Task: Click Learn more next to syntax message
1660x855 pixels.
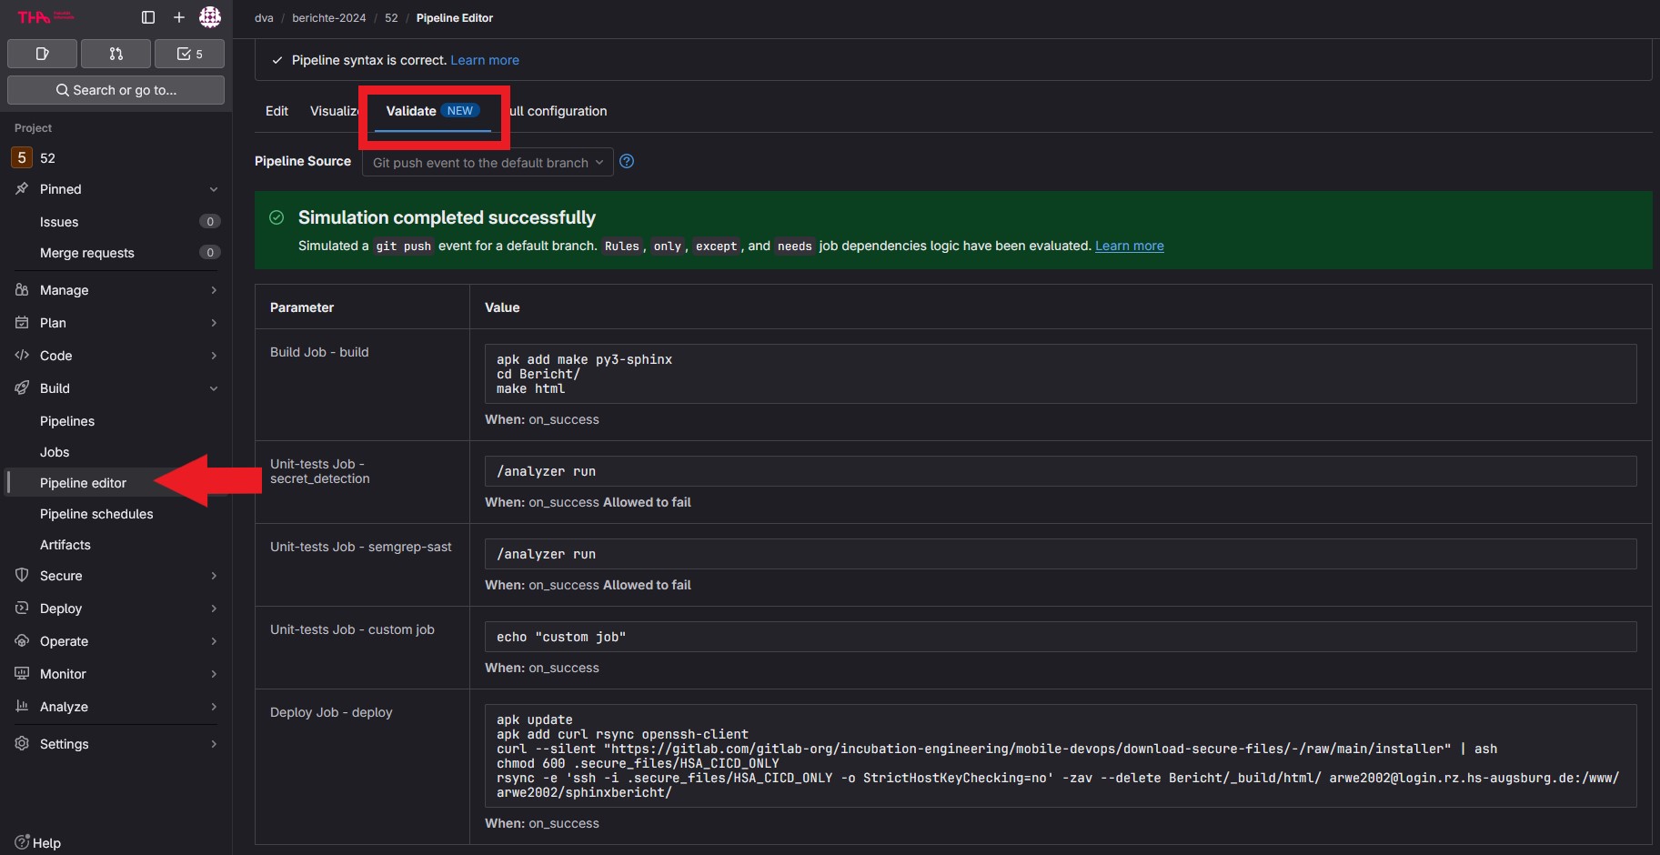Action: click(x=485, y=60)
